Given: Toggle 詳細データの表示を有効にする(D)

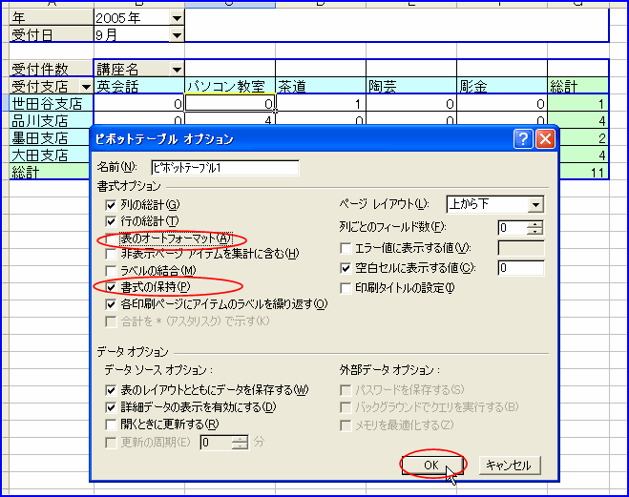Looking at the screenshot, I should (x=111, y=407).
